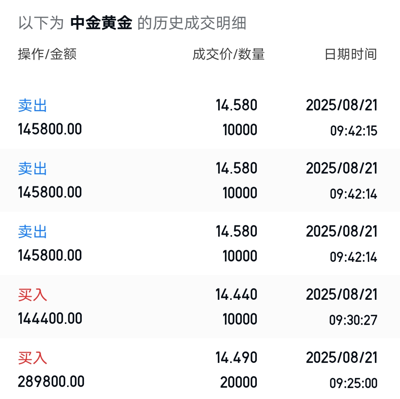The image size is (400, 399).
Task: Open the 买入 record at 09:25:00
Action: pyautogui.click(x=200, y=370)
